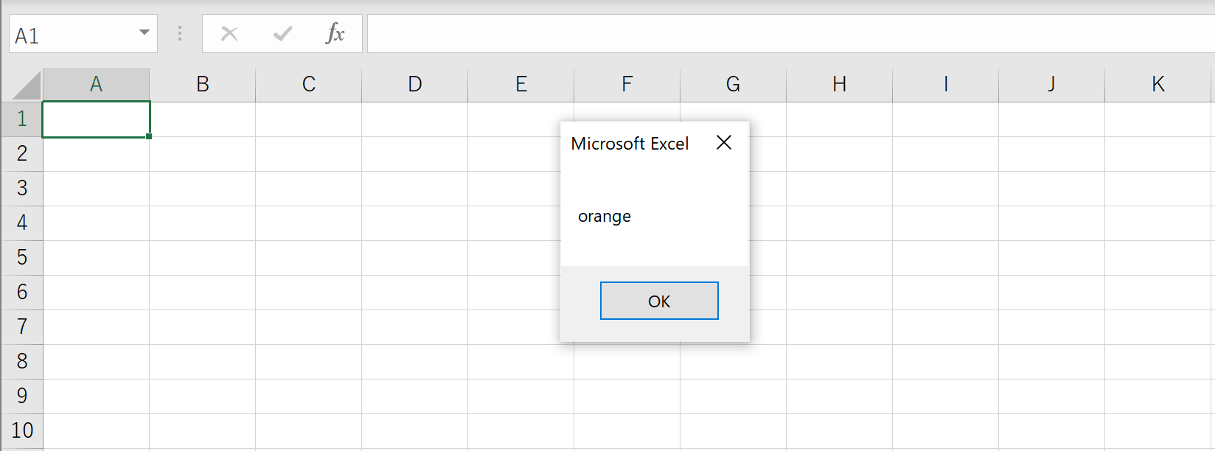Screen dimensions: 1215x451
Task: Select row 5 header
Action: pyautogui.click(x=22, y=258)
